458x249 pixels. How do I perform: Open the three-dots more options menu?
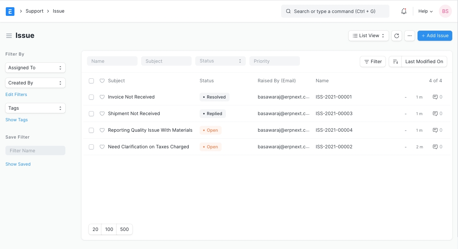click(409, 36)
